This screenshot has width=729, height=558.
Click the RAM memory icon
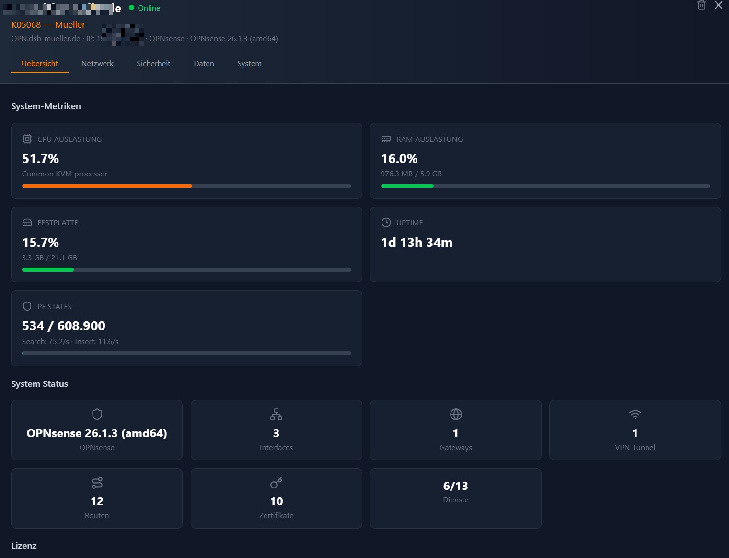click(x=386, y=139)
